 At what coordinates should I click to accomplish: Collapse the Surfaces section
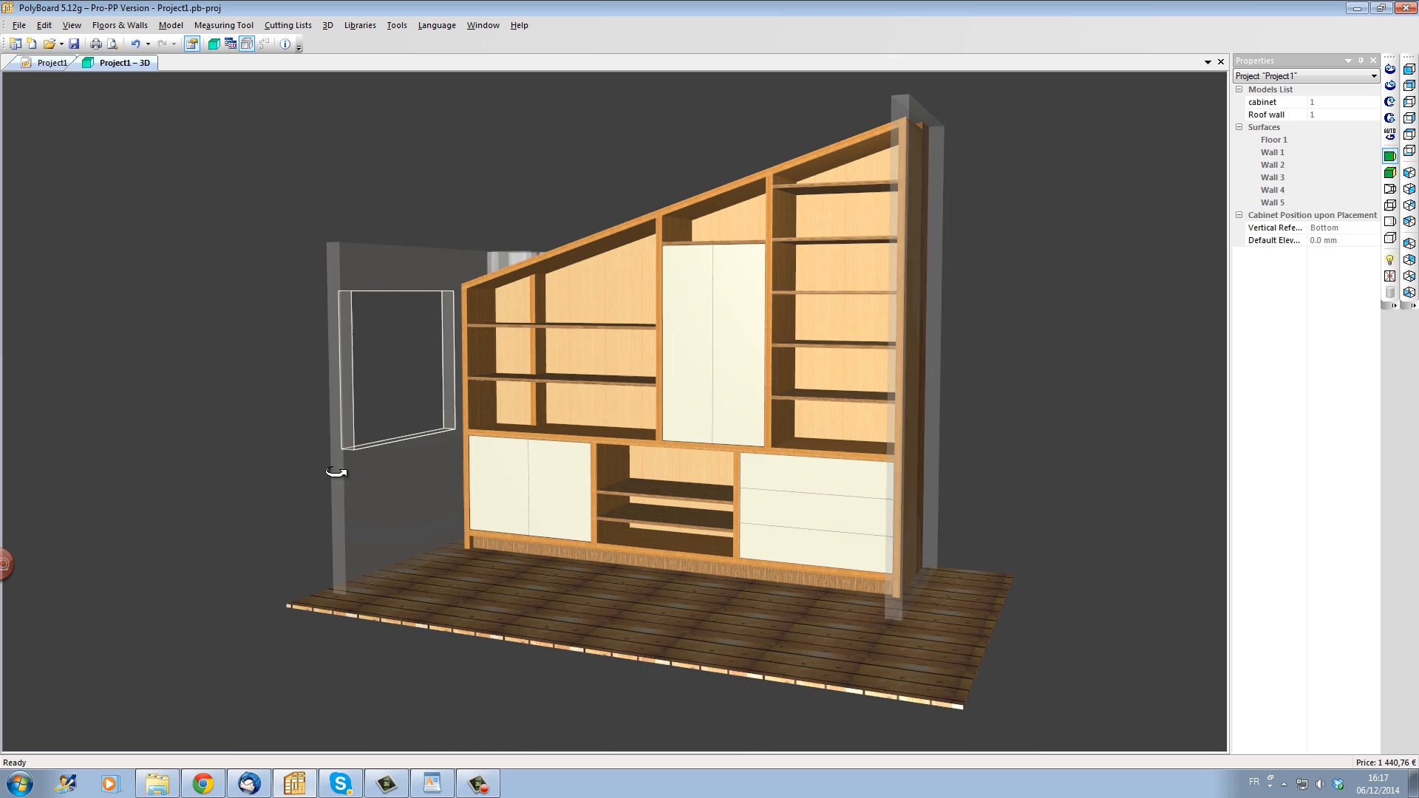pos(1239,127)
